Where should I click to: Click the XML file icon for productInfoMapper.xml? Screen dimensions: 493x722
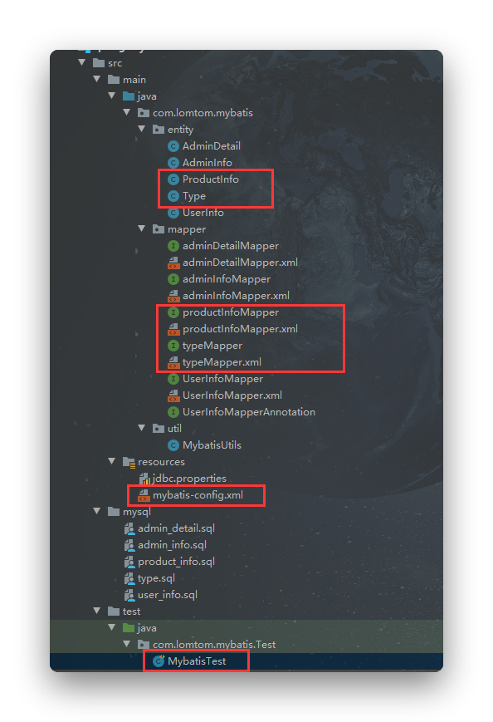click(x=173, y=329)
